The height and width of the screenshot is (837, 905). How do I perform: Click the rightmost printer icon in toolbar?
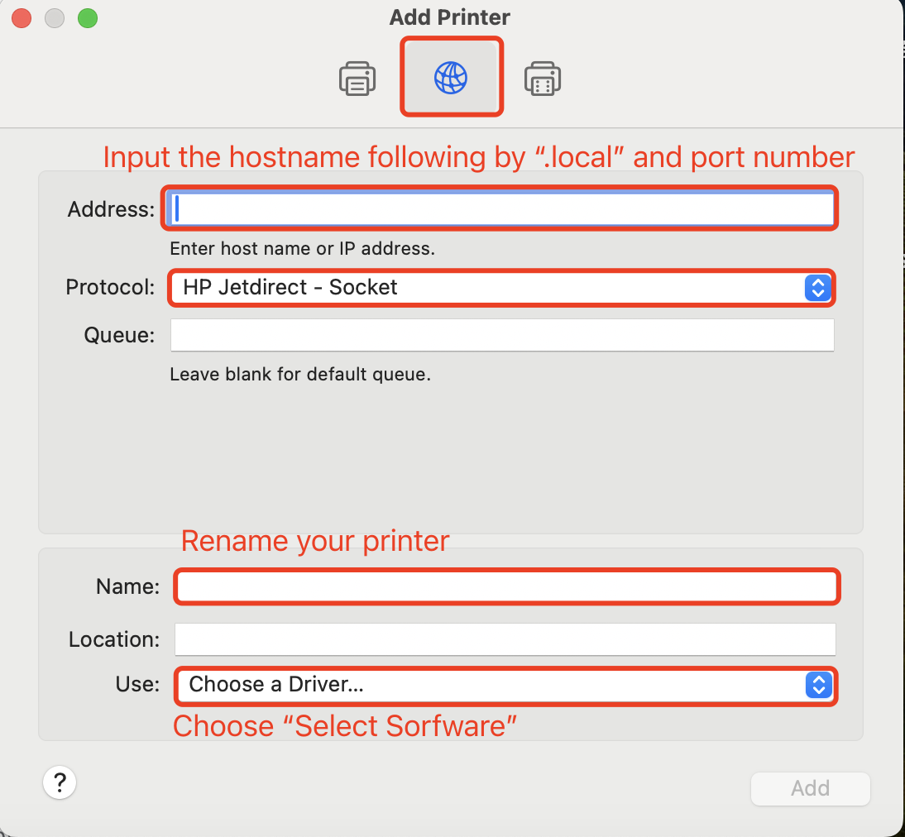coord(543,77)
